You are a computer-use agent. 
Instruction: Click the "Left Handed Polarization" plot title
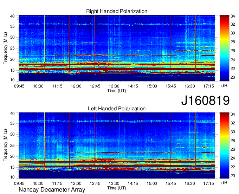point(117,109)
